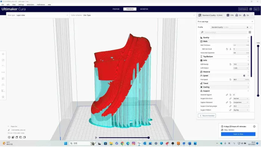The image size is (261, 147).
Task: Select the Mirror tool in left toolbar
Action: pos(3,72)
